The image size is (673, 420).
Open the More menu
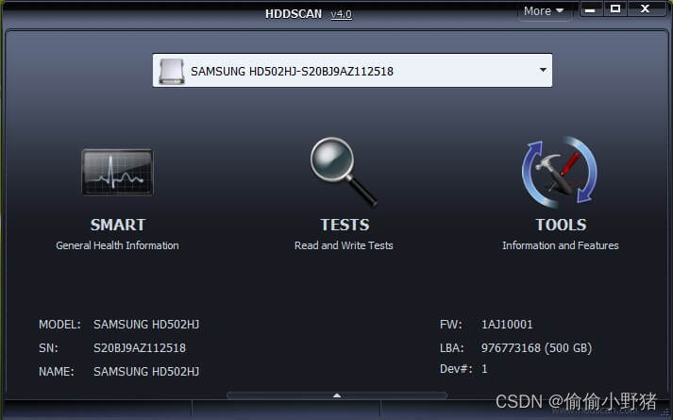pyautogui.click(x=544, y=10)
